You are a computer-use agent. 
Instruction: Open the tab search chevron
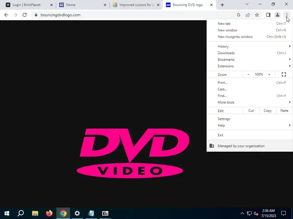[x=247, y=4]
